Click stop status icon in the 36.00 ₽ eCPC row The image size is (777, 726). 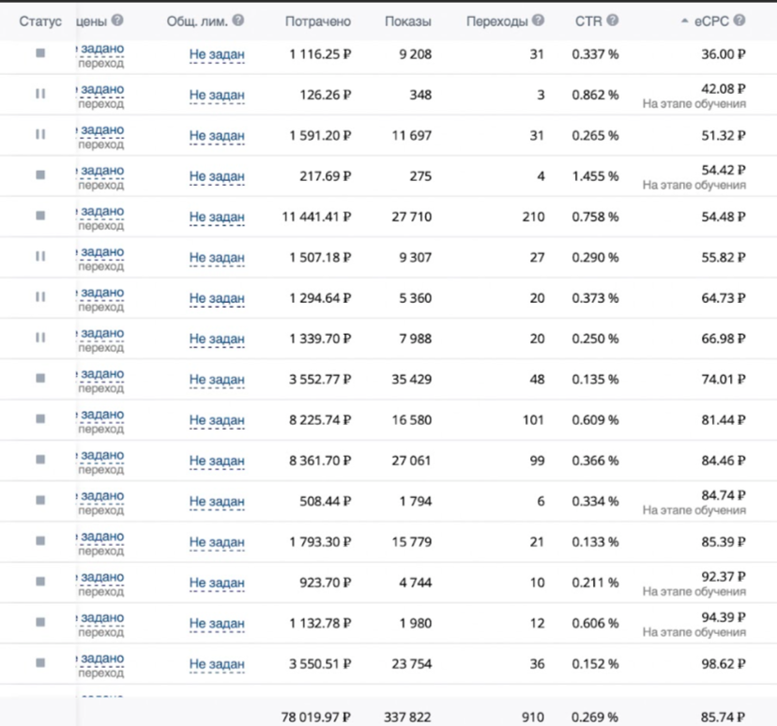point(40,54)
